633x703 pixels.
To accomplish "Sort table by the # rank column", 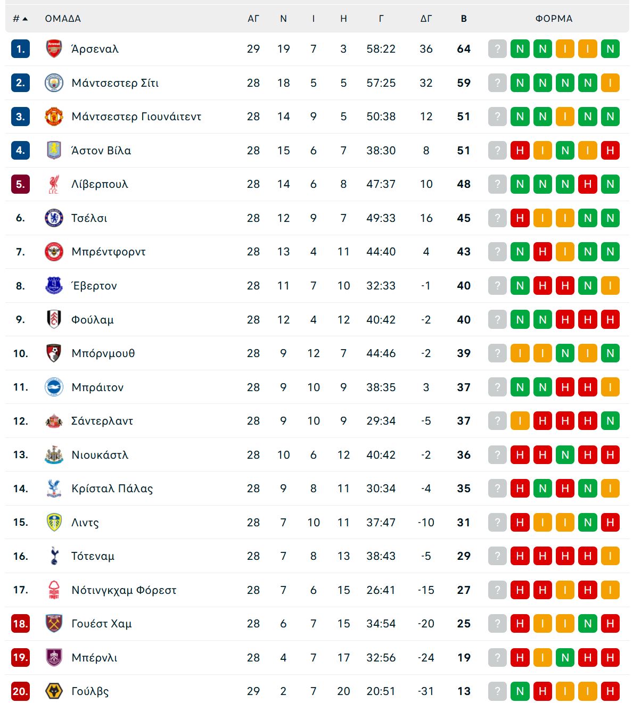I will coord(20,19).
